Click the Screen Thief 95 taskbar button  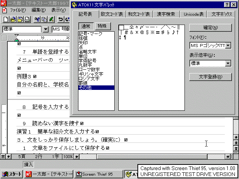[x=99, y=174]
